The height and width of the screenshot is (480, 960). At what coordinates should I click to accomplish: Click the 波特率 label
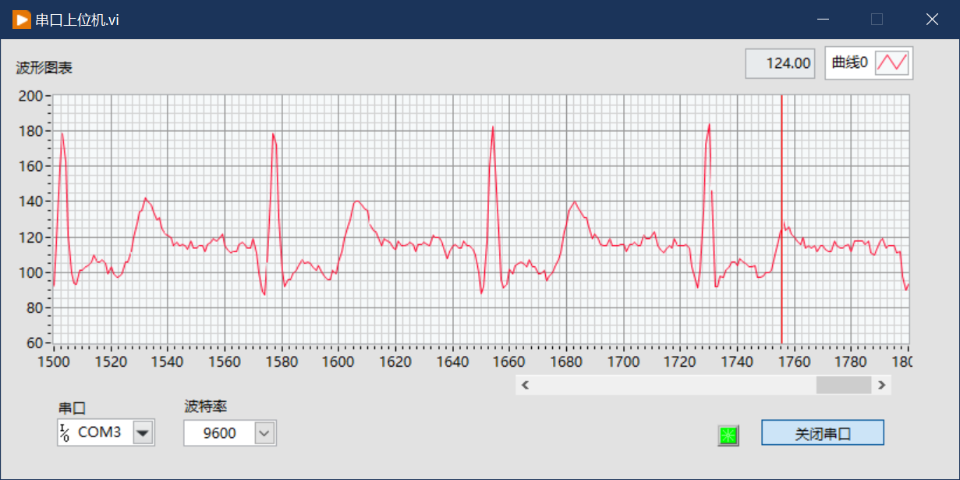pyautogui.click(x=206, y=407)
